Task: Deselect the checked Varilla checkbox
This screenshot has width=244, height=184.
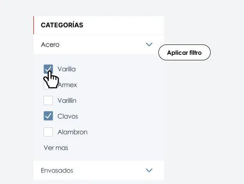Action: coord(48,69)
